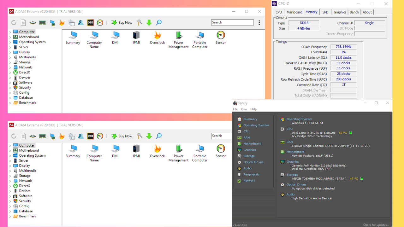Click magnifier icon in top AIDA64 toolbar

pyautogui.click(x=159, y=23)
